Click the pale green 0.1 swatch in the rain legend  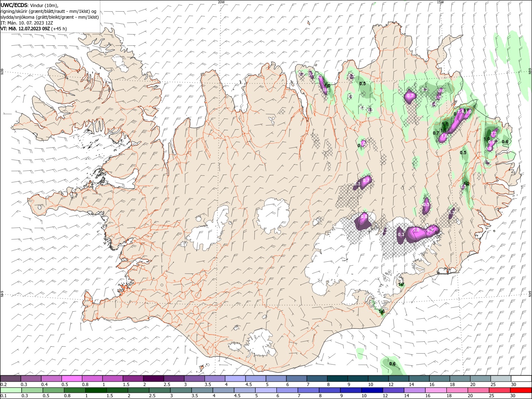pyautogui.click(x=11, y=390)
